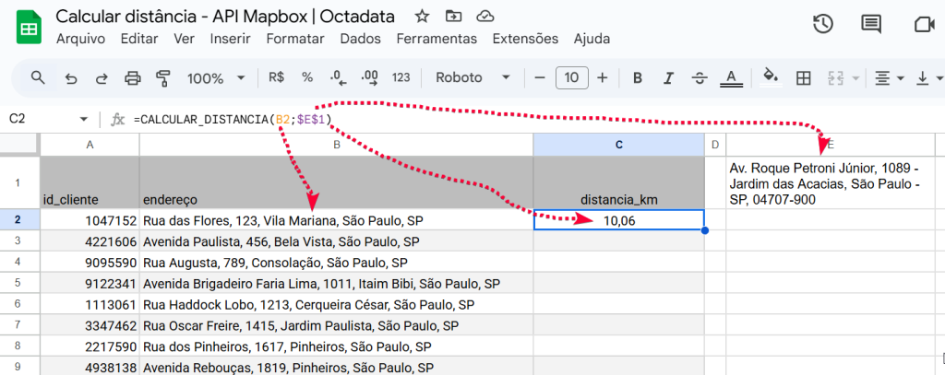Screen dimensions: 945x375
Task: Open the Extensões menu
Action: point(525,39)
